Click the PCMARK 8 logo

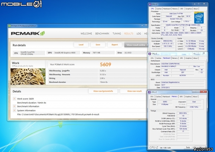point(28,33)
